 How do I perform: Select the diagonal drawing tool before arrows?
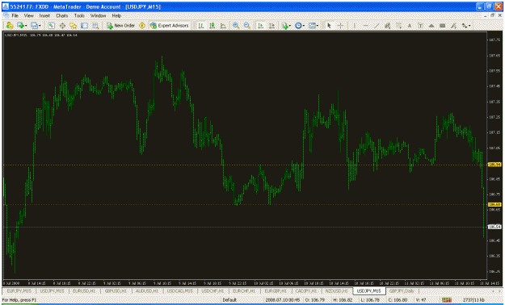point(453,26)
